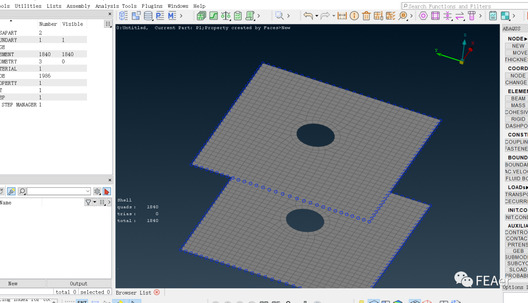
Task: Click the magnifier zoom-window icon
Action: point(279,16)
